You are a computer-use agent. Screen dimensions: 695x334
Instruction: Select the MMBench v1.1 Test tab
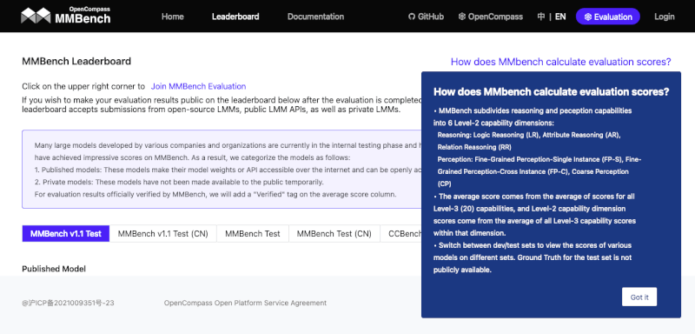[66, 234]
